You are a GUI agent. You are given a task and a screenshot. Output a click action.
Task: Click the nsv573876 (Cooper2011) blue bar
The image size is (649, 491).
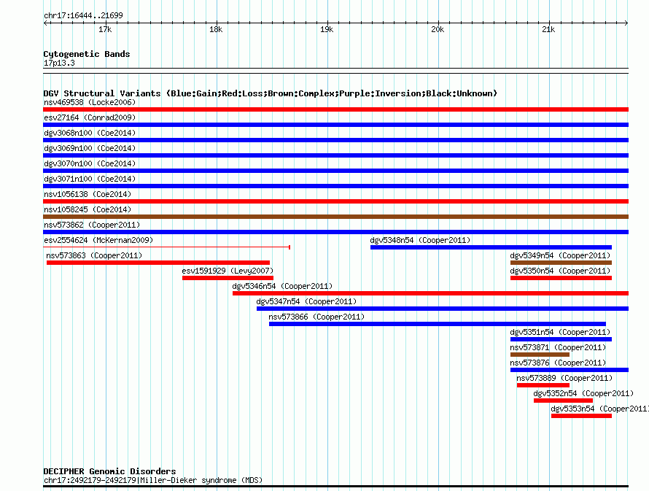click(x=570, y=370)
